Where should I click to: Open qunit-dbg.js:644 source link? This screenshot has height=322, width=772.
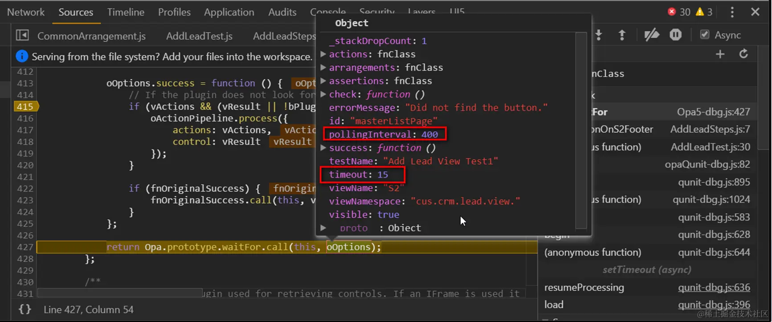point(714,253)
